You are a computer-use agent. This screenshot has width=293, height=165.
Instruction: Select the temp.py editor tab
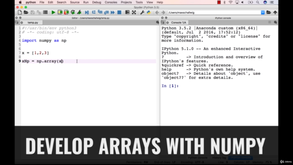pos(33,22)
